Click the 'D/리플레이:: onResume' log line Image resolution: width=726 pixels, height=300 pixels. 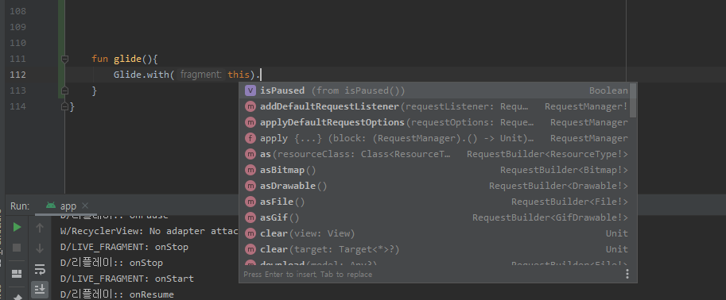pos(117,294)
